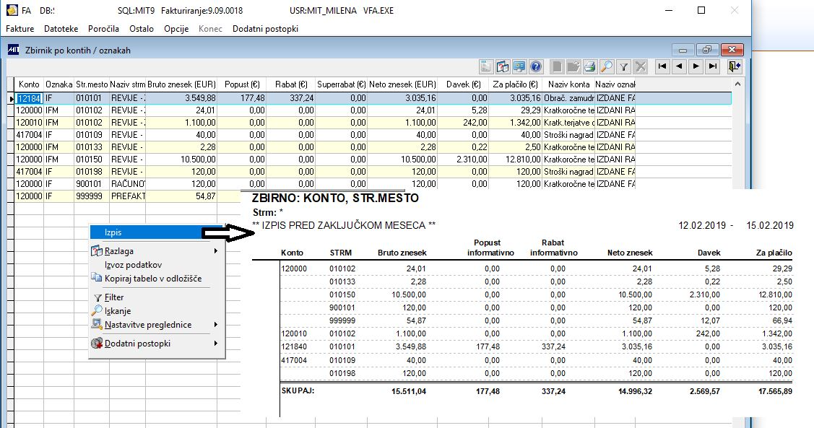Open search with the magnifier toolbar icon

click(607, 67)
